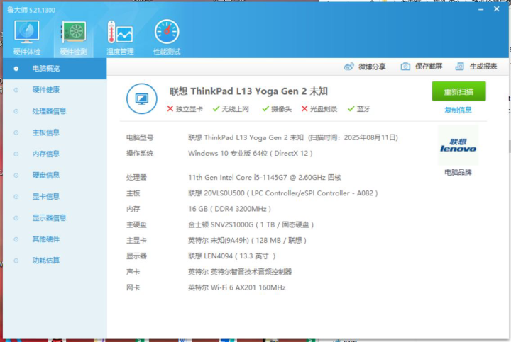Image resolution: width=511 pixels, height=342 pixels.
Task: Open 功耗估算 in the sidebar
Action: pyautogui.click(x=55, y=261)
